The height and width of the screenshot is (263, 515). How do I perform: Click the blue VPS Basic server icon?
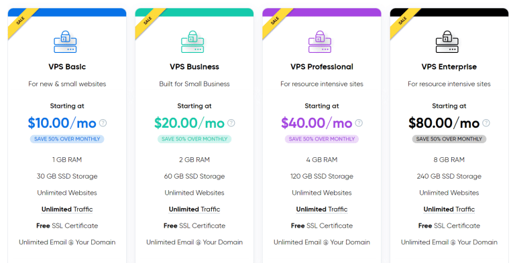click(65, 41)
